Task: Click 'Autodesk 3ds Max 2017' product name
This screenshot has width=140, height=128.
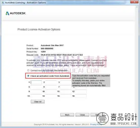Action: (x=52, y=45)
